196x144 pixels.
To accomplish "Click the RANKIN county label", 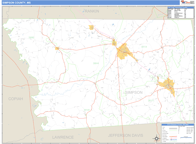I will point(91,11).
